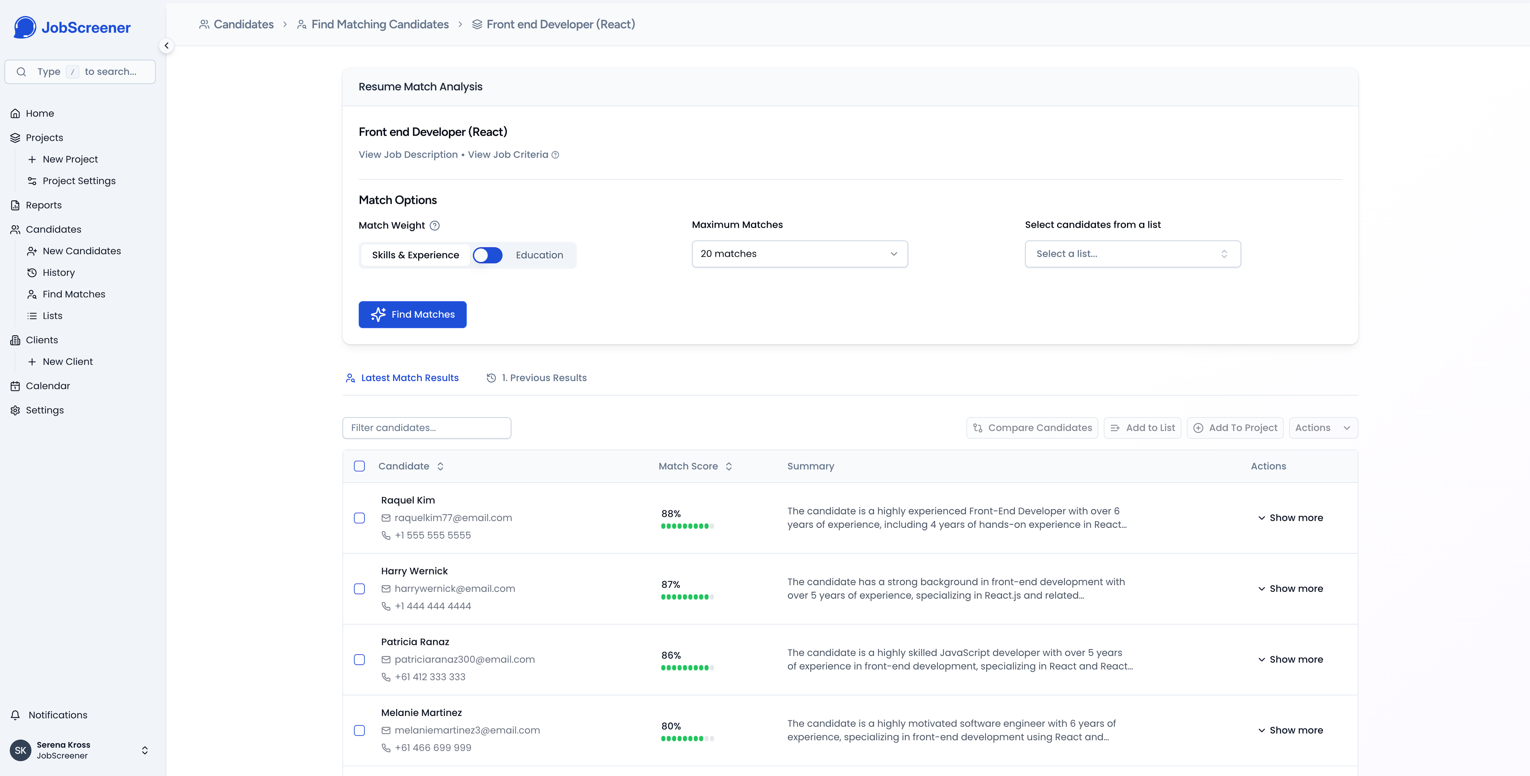
Task: Expand Show more for Harry Wernick
Action: click(x=1290, y=588)
